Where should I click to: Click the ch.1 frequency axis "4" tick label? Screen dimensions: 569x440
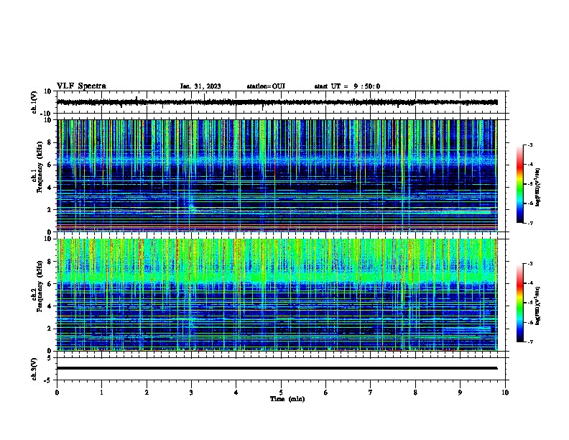50,188
